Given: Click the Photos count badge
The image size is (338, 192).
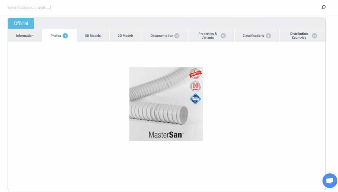Looking at the screenshot, I should pyautogui.click(x=65, y=36).
